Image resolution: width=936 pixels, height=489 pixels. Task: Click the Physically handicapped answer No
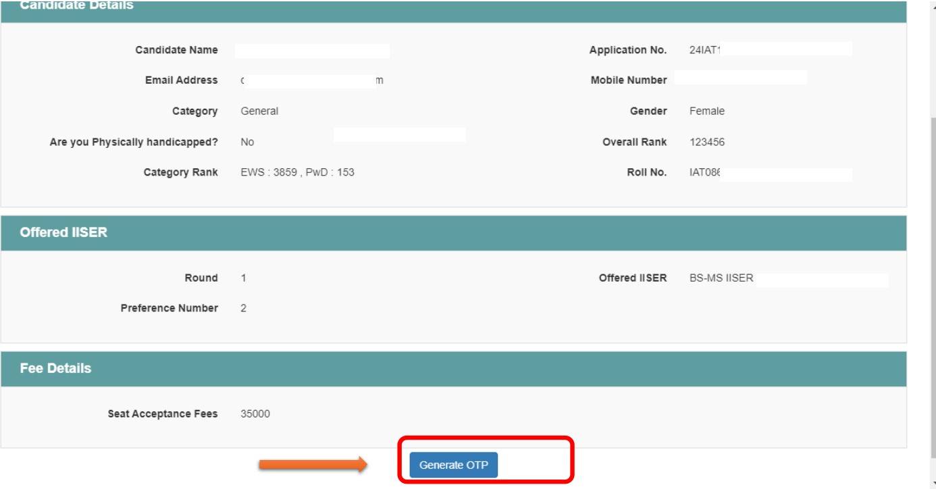pos(247,142)
